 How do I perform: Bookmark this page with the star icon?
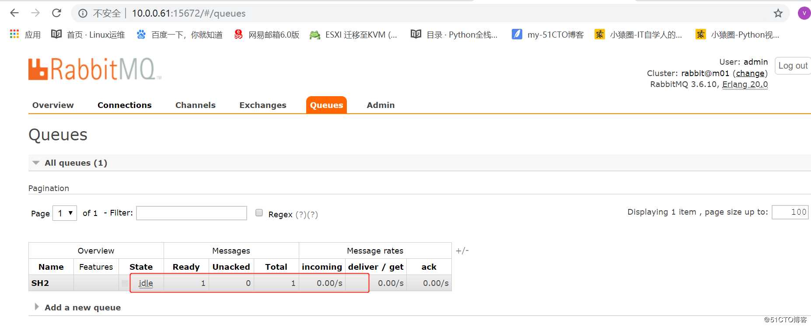pos(778,14)
